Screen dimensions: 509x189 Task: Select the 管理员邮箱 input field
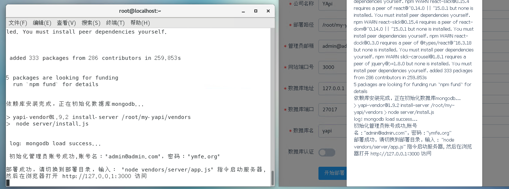[x=332, y=46]
